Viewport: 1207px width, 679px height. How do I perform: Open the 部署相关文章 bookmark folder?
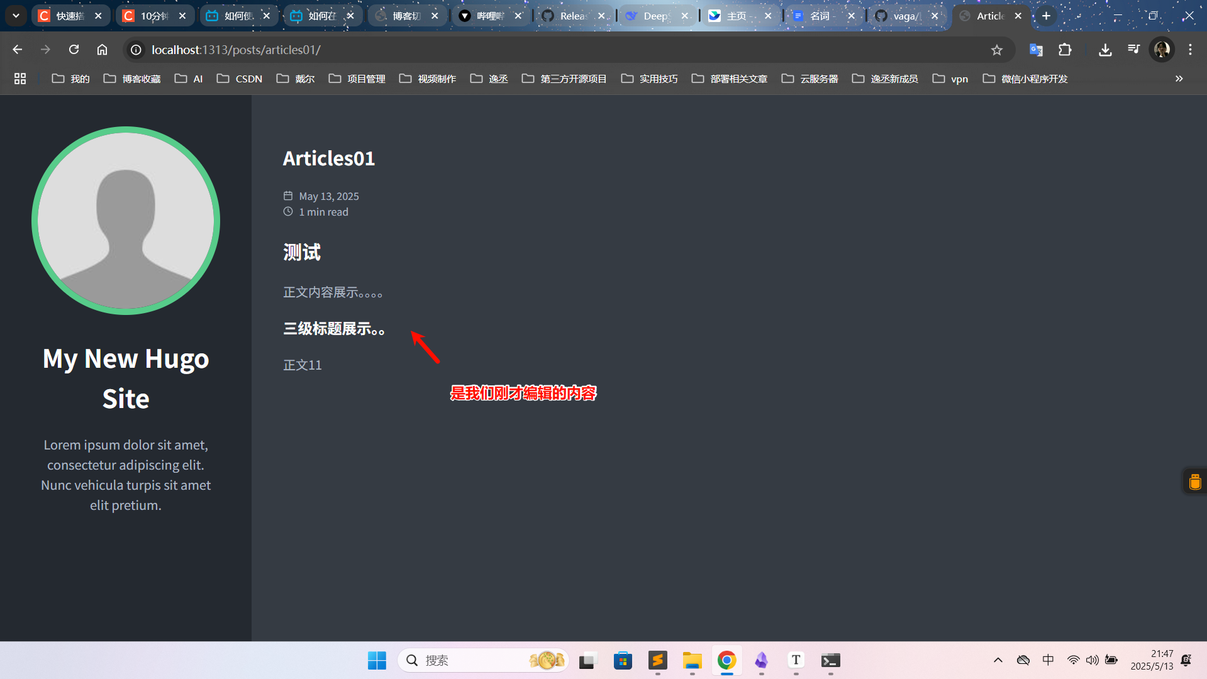730,79
